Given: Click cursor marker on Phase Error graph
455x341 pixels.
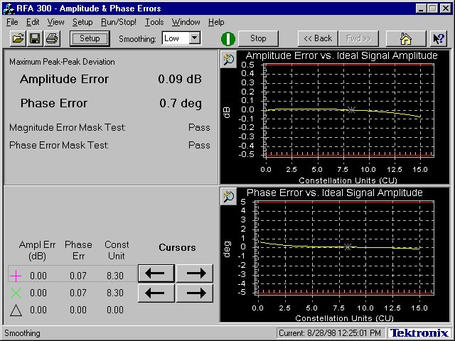Looking at the screenshot, I should [348, 247].
